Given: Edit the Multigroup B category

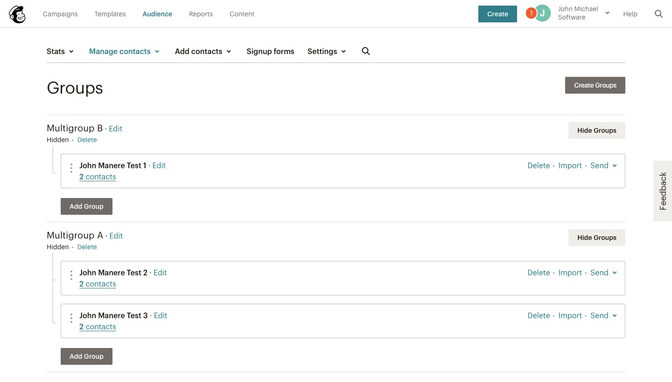Looking at the screenshot, I should point(115,129).
